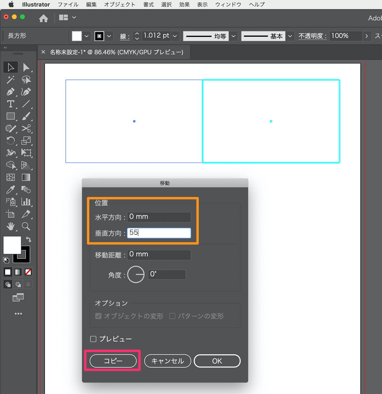Select the Pen tool

pos(11,92)
